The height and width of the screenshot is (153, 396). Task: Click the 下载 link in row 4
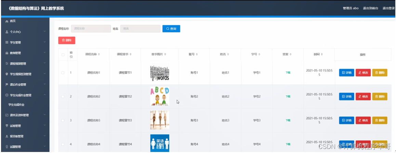click(288, 144)
